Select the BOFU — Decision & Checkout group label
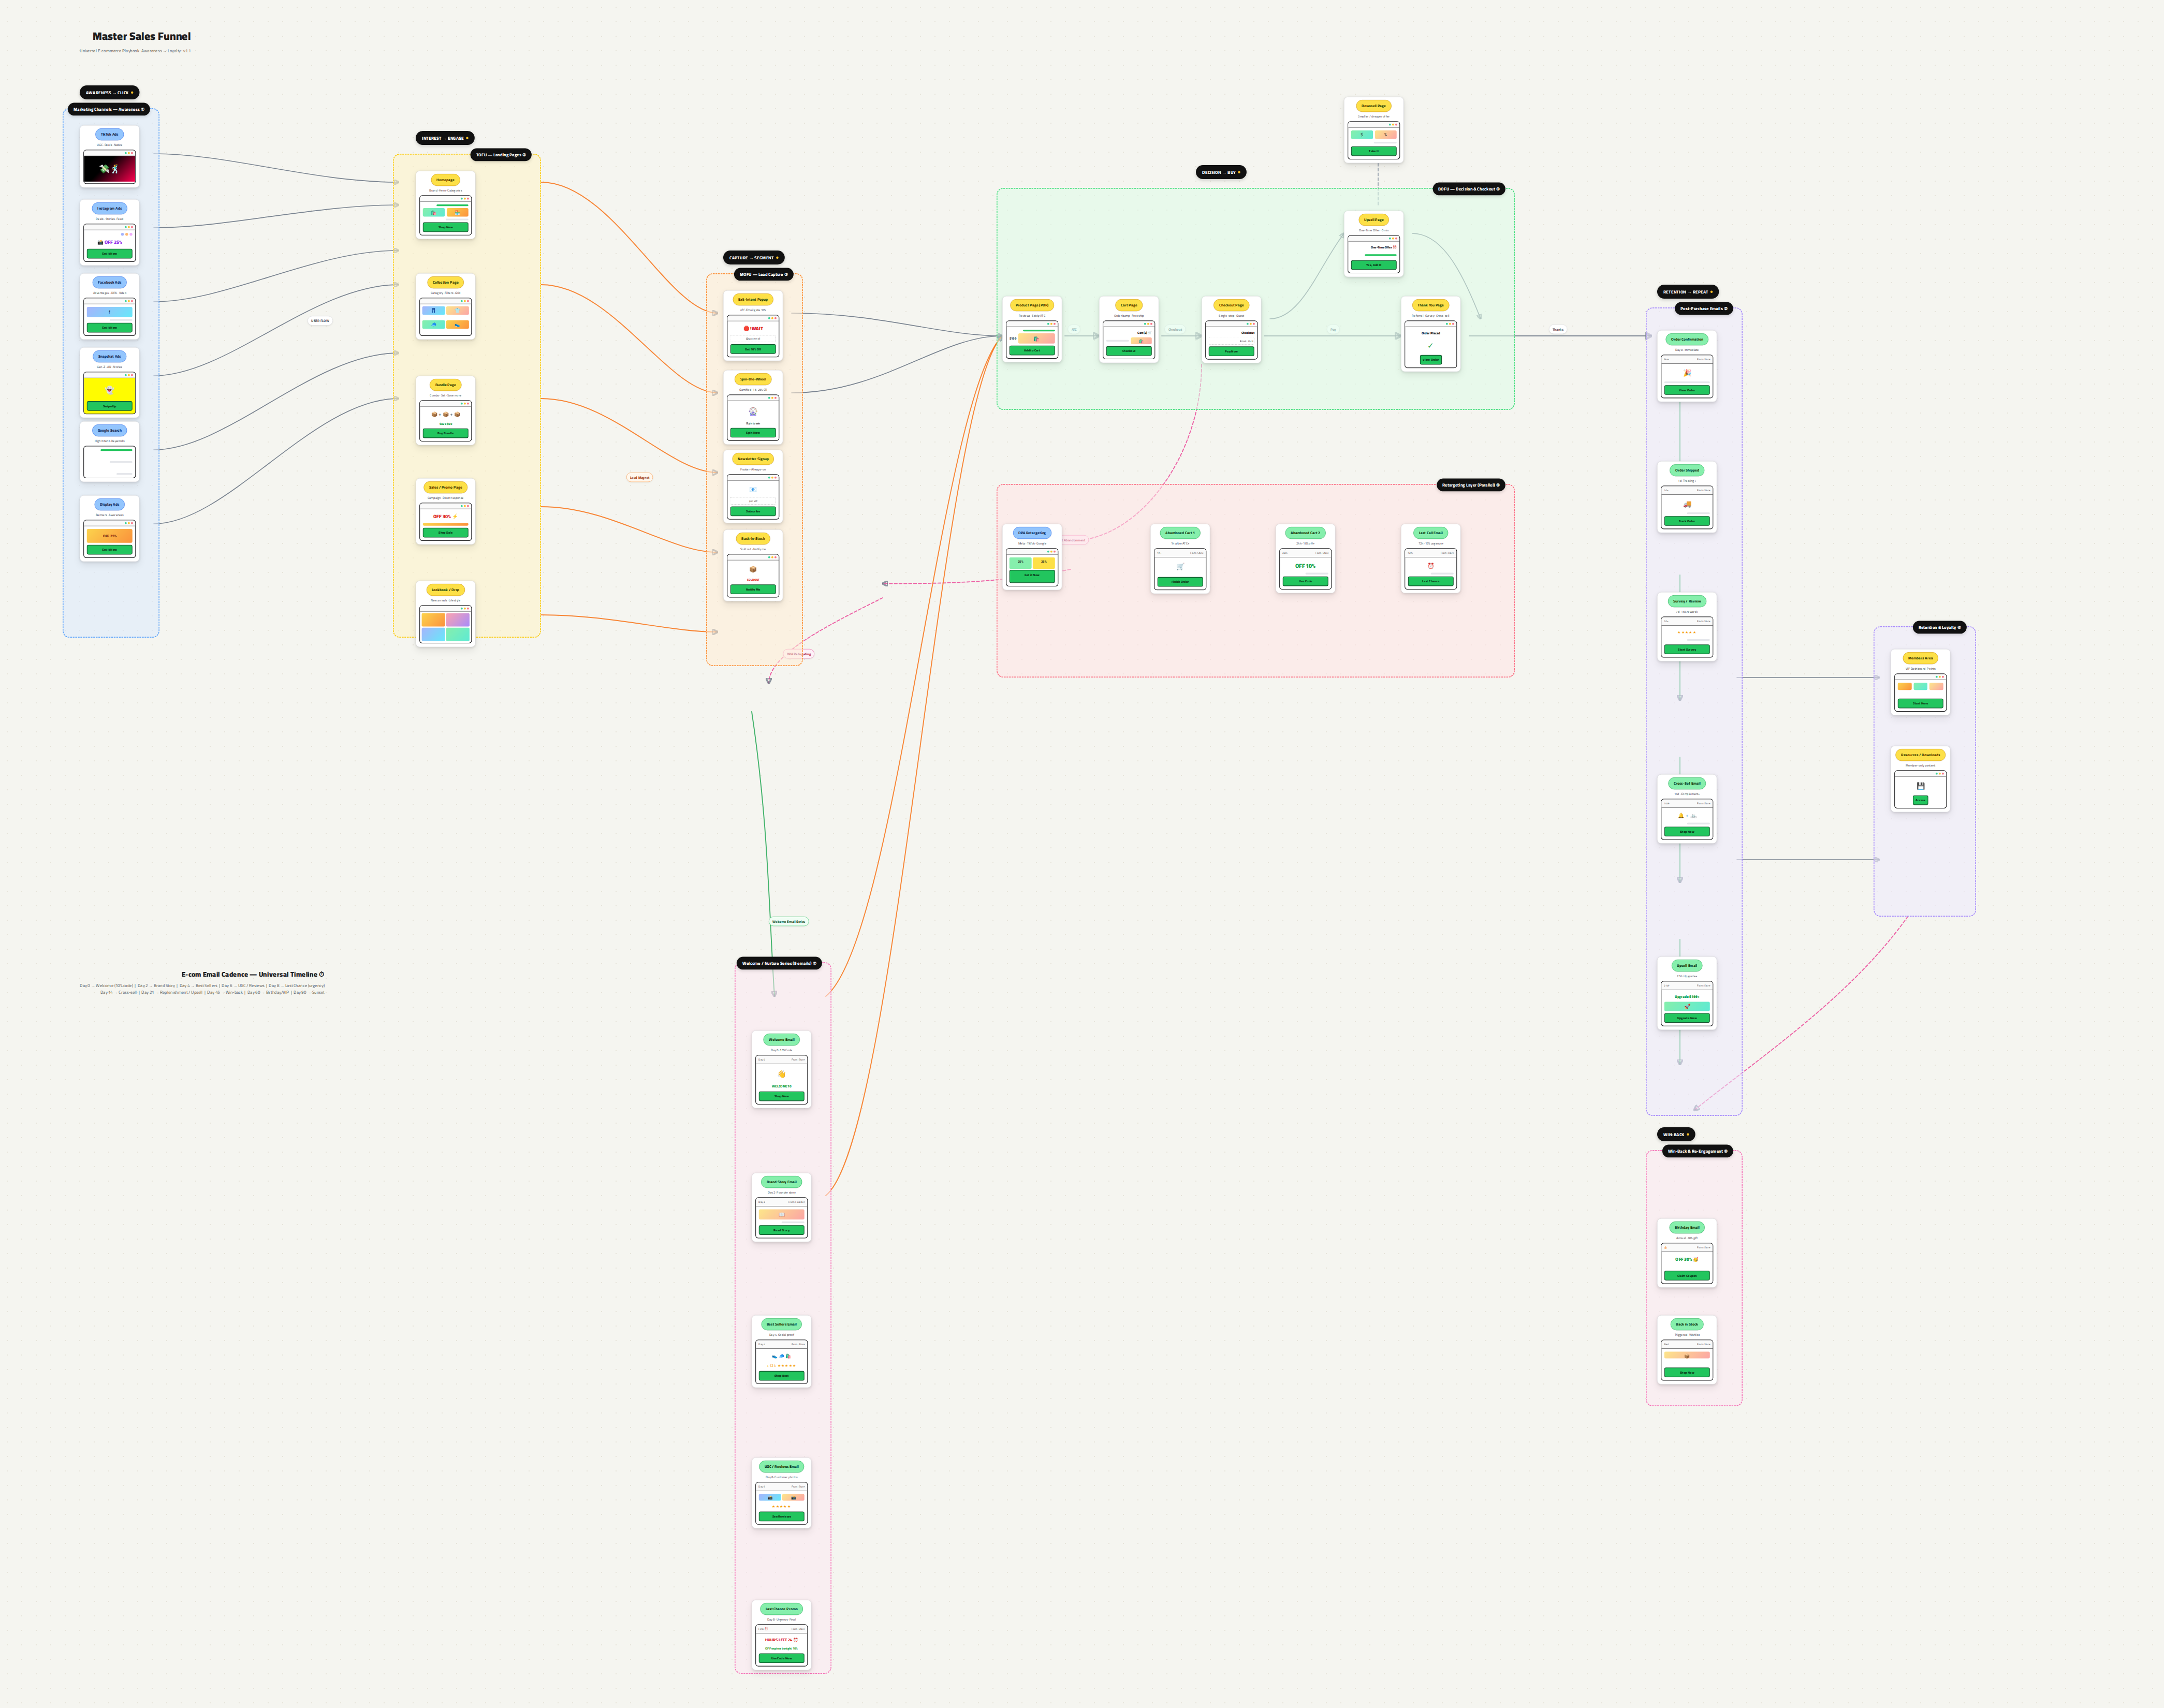The image size is (2164, 1708). click(x=1468, y=189)
